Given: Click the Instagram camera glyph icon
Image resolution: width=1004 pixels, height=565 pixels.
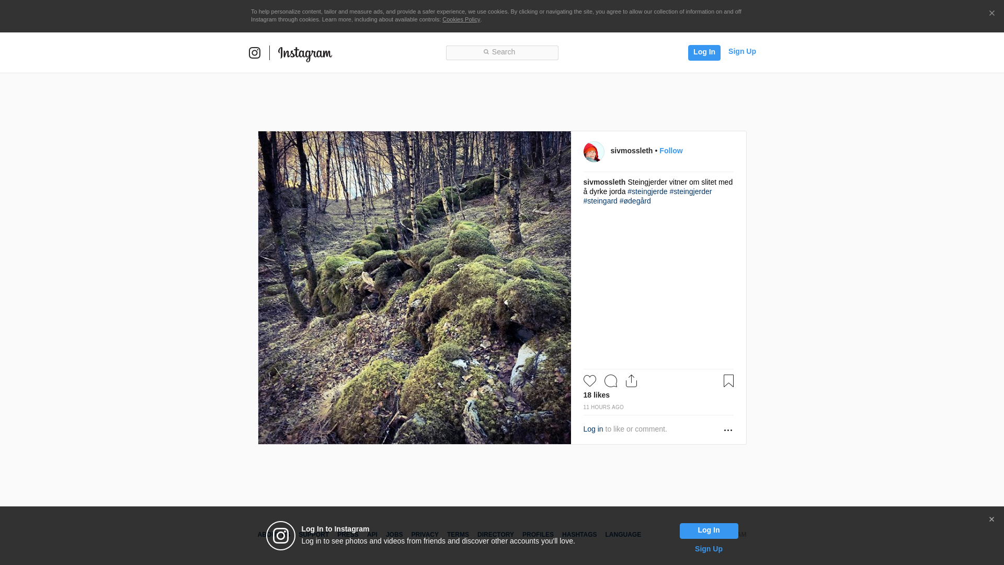Looking at the screenshot, I should point(255,53).
